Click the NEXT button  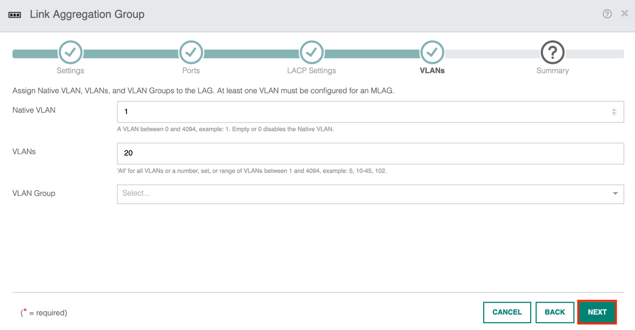(597, 312)
